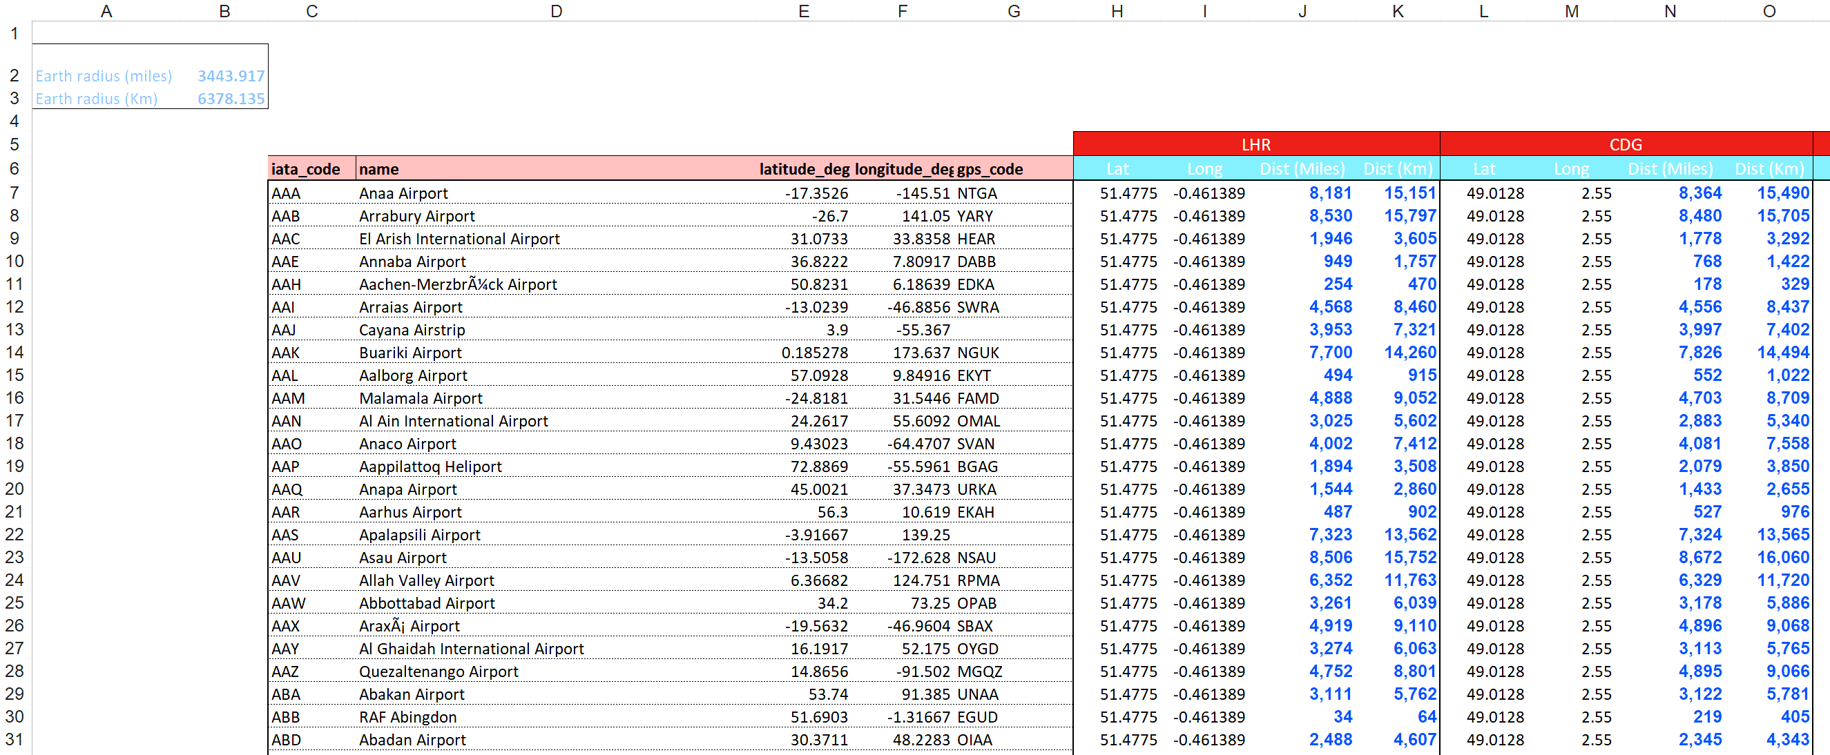Screen dimensions: 1830x755
Task: Select column J header
Action: [1302, 11]
